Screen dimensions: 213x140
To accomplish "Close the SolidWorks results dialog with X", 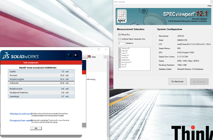I will [x=76, y=55].
